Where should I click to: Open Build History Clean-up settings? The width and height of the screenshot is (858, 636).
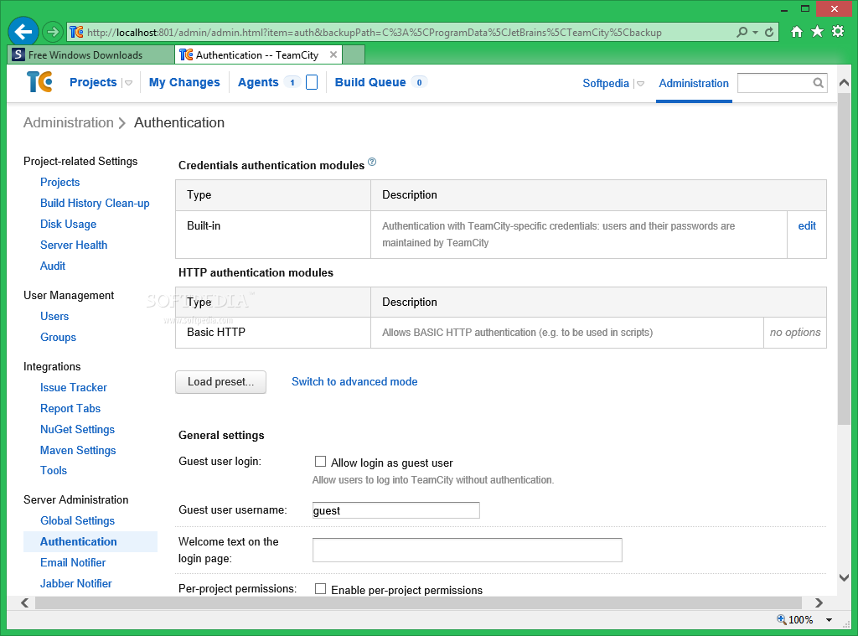pos(95,203)
